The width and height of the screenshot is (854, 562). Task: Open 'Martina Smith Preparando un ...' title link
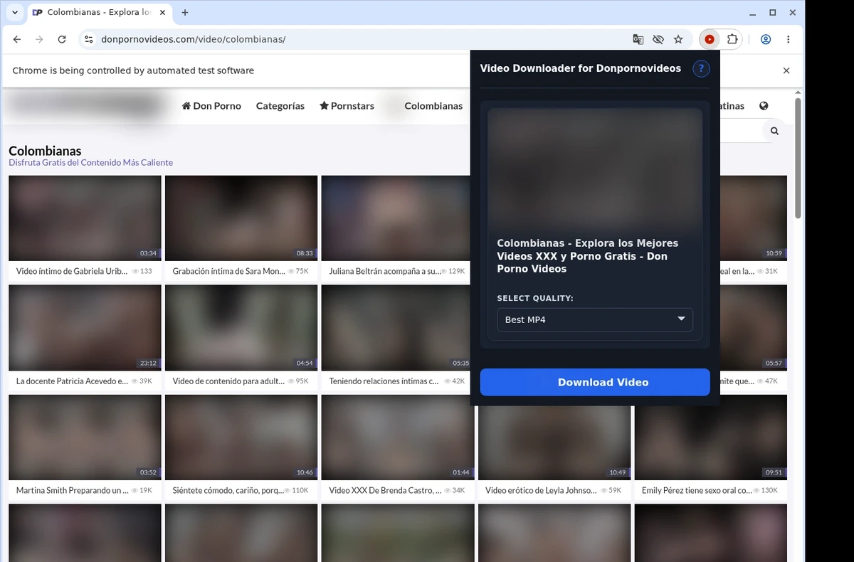72,490
